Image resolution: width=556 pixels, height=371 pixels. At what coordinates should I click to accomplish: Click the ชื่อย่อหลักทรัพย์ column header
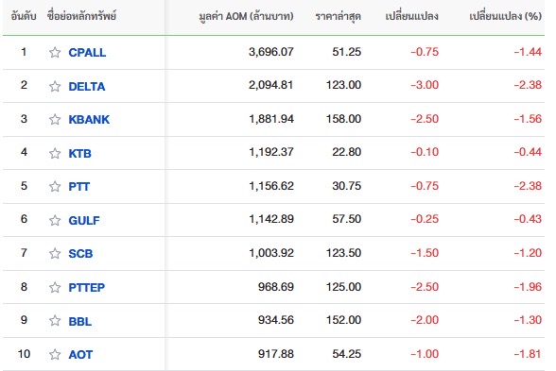click(x=81, y=16)
